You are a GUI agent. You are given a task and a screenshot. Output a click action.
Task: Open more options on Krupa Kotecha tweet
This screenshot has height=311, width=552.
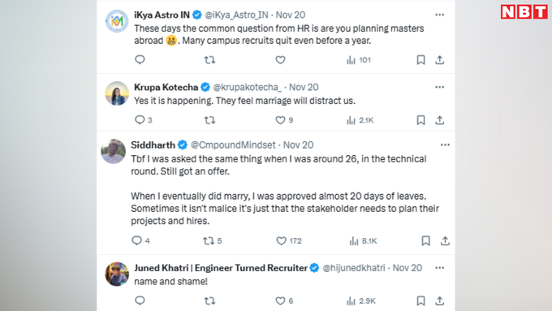(439, 87)
